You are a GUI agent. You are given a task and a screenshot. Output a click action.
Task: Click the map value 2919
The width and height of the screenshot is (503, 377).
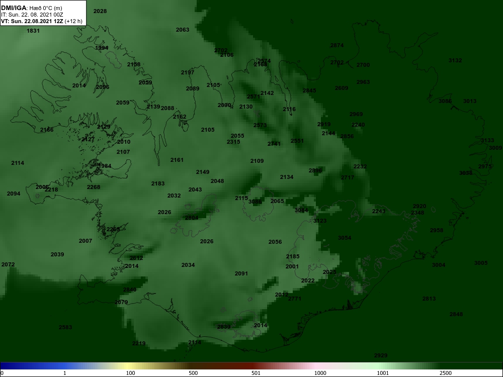(324, 124)
